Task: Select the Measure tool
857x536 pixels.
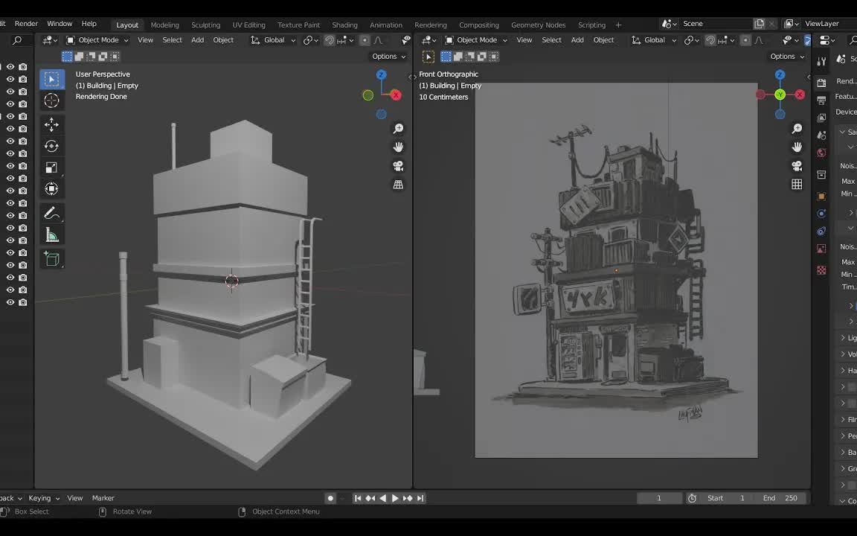Action: (51, 235)
